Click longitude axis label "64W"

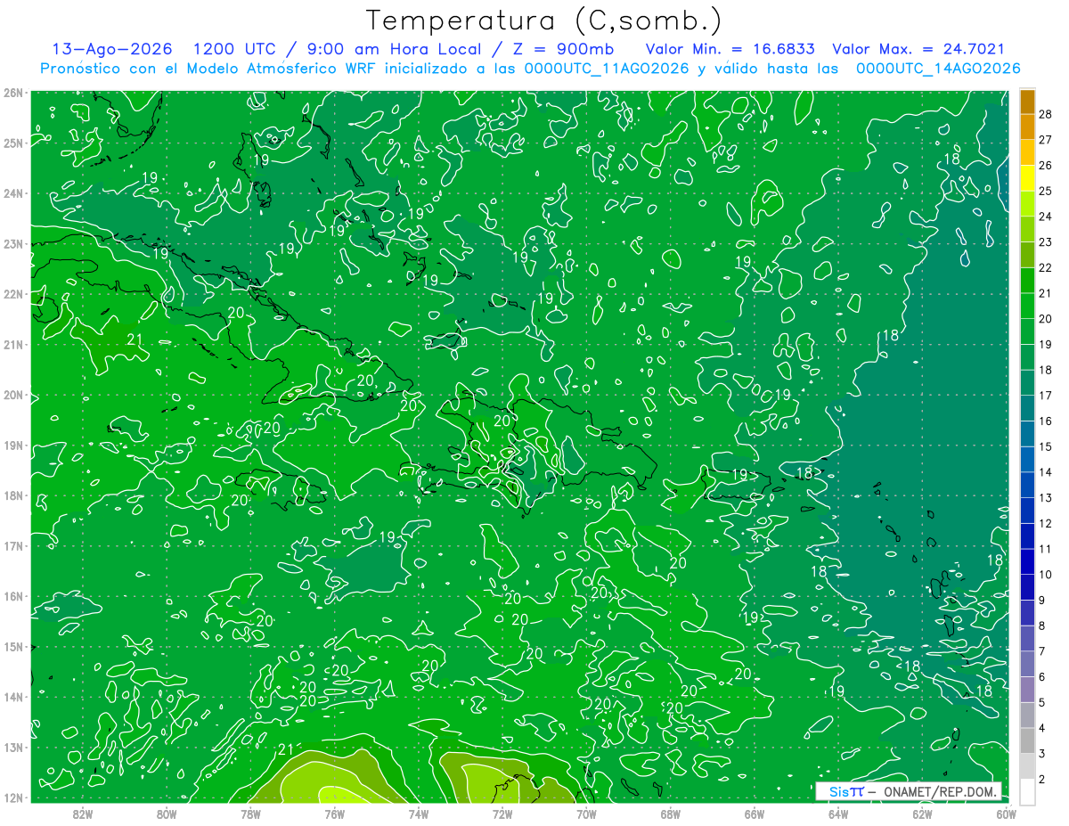837,814
